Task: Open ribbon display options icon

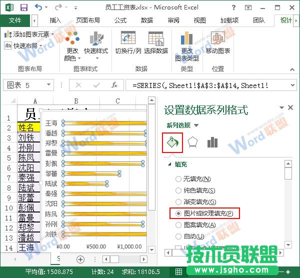Action: [248, 7]
